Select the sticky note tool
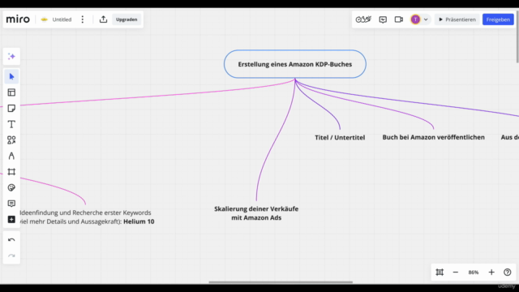Viewport: 519px width, 292px height. [x=11, y=108]
